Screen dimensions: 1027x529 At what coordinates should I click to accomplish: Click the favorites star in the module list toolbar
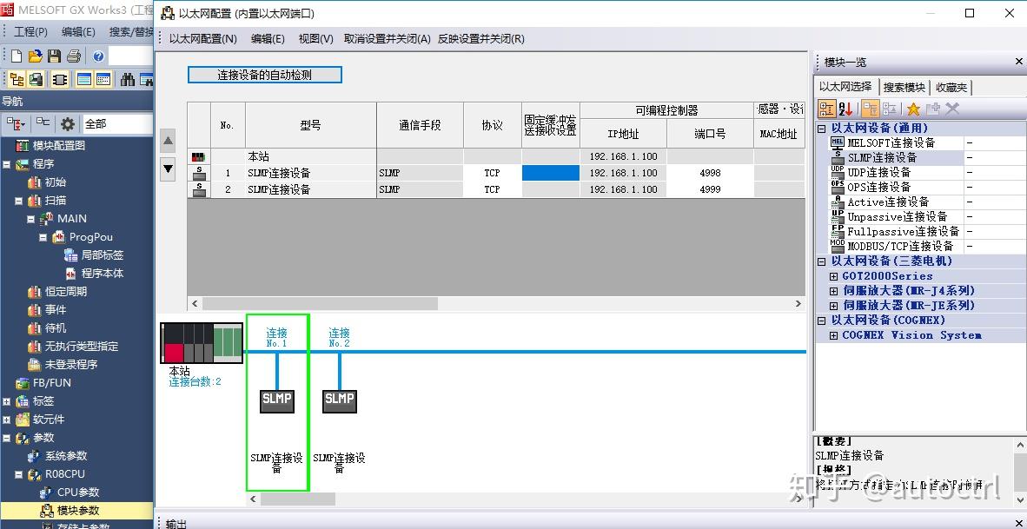coord(915,108)
